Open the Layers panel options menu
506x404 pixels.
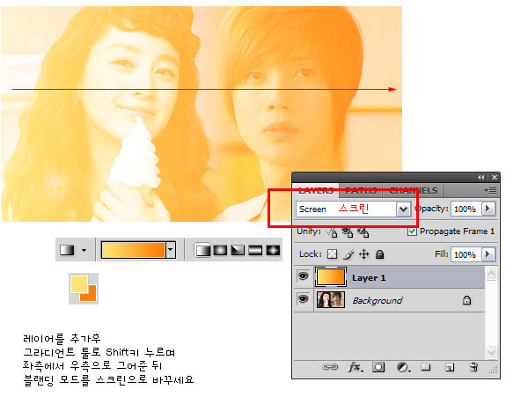[490, 191]
